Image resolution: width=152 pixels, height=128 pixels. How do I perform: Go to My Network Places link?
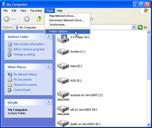25,74
